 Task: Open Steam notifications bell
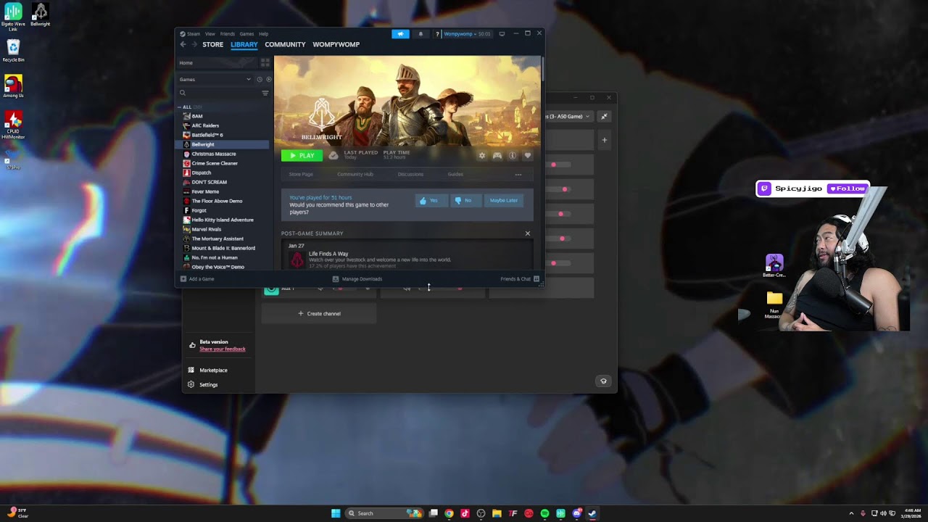click(420, 34)
